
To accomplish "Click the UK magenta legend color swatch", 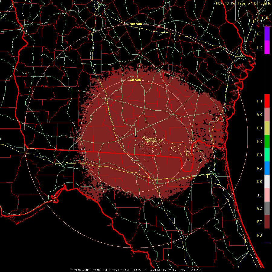I will [x=267, y=47].
